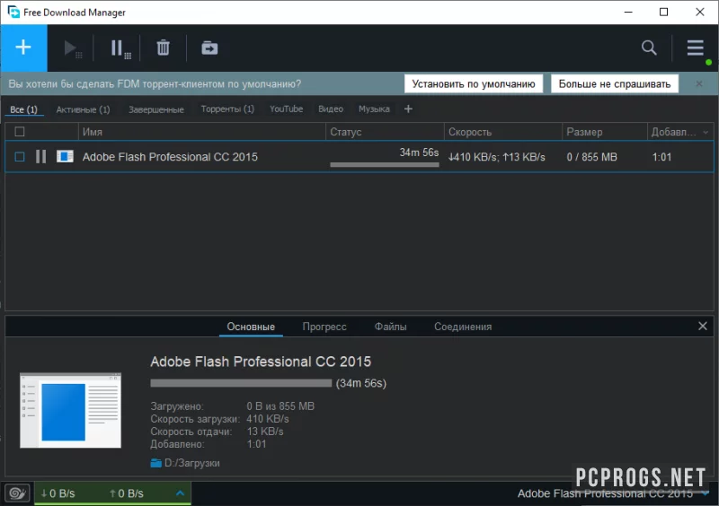Select the Все (1) filter tab
Image resolution: width=719 pixels, height=506 pixels.
24,109
